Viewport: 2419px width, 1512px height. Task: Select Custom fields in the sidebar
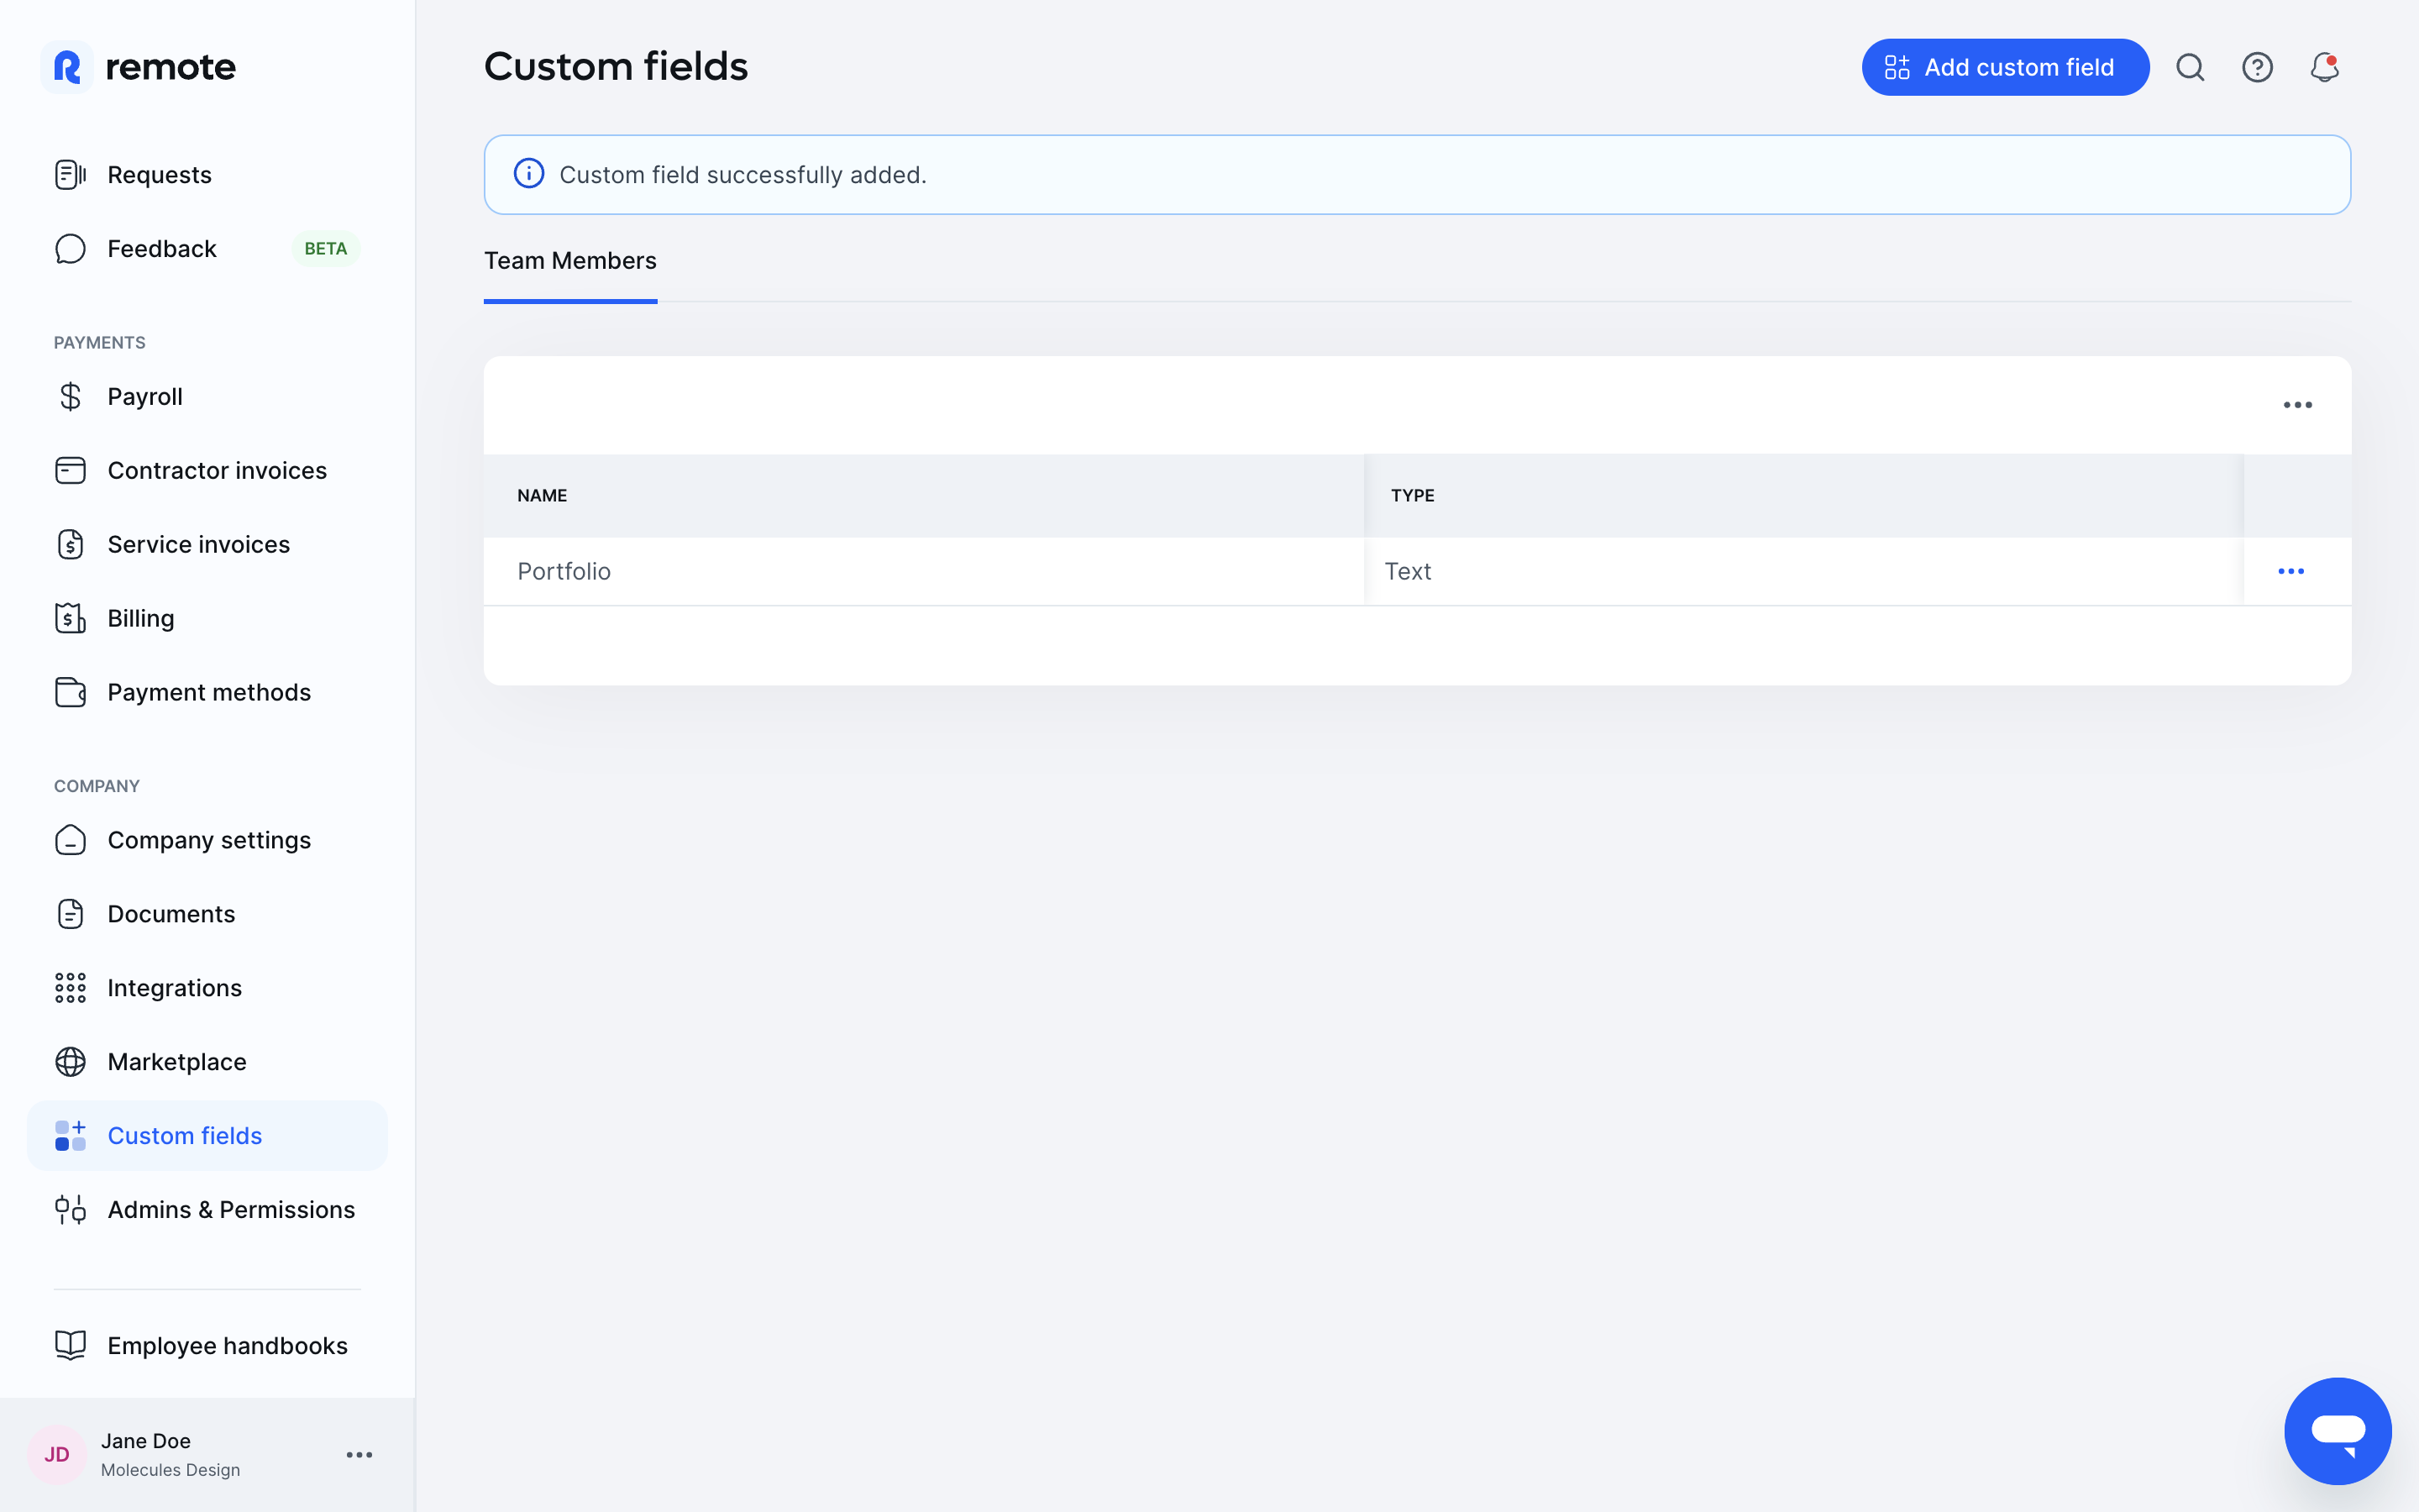pyautogui.click(x=207, y=1137)
